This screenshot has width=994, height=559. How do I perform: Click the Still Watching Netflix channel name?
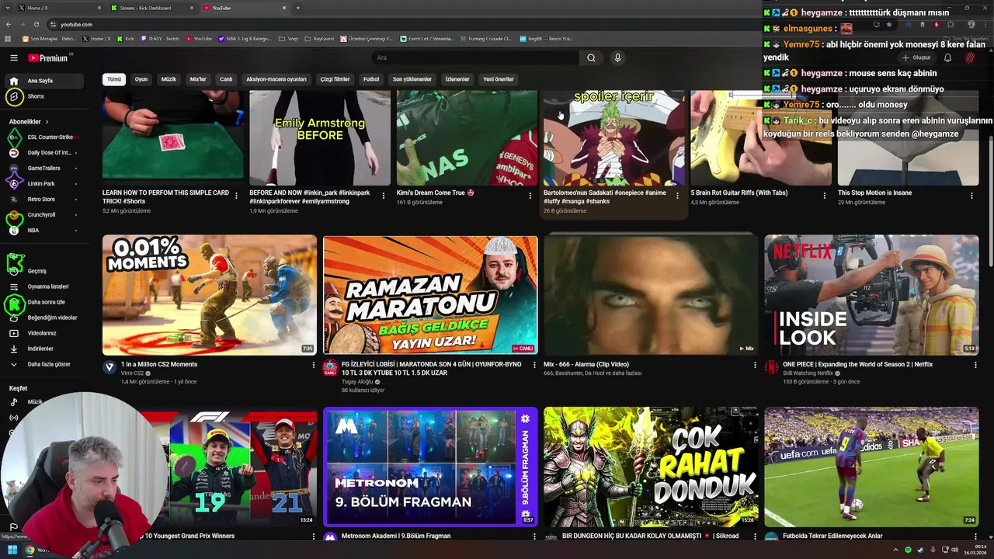point(808,373)
